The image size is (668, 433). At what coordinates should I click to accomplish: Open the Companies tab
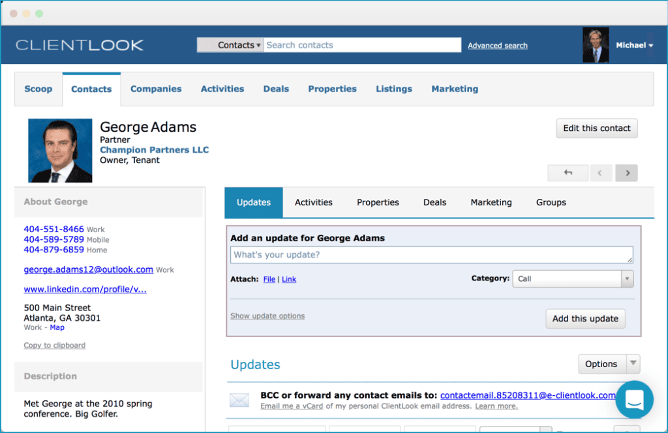tap(156, 89)
